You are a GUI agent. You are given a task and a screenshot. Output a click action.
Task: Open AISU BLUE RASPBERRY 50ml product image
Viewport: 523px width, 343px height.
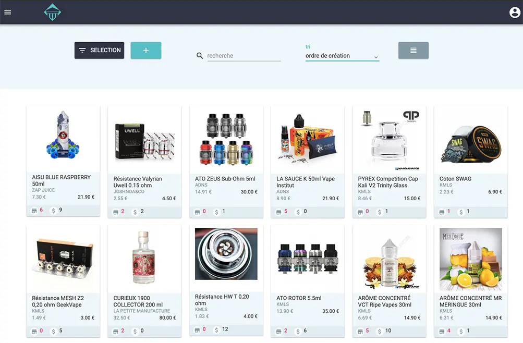[x=63, y=135]
